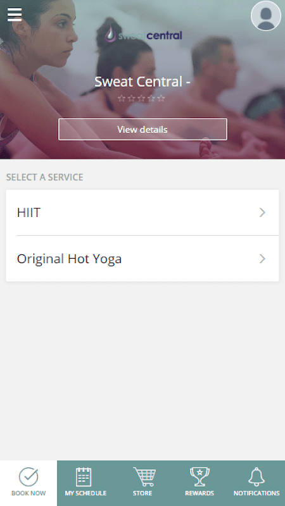Click the fifth rating star
Viewport: 285px width, 506px height.
[161, 98]
